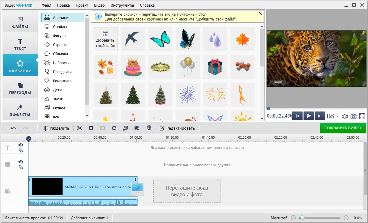Select the Облачка category
This screenshot has height=223, width=368.
(63, 54)
